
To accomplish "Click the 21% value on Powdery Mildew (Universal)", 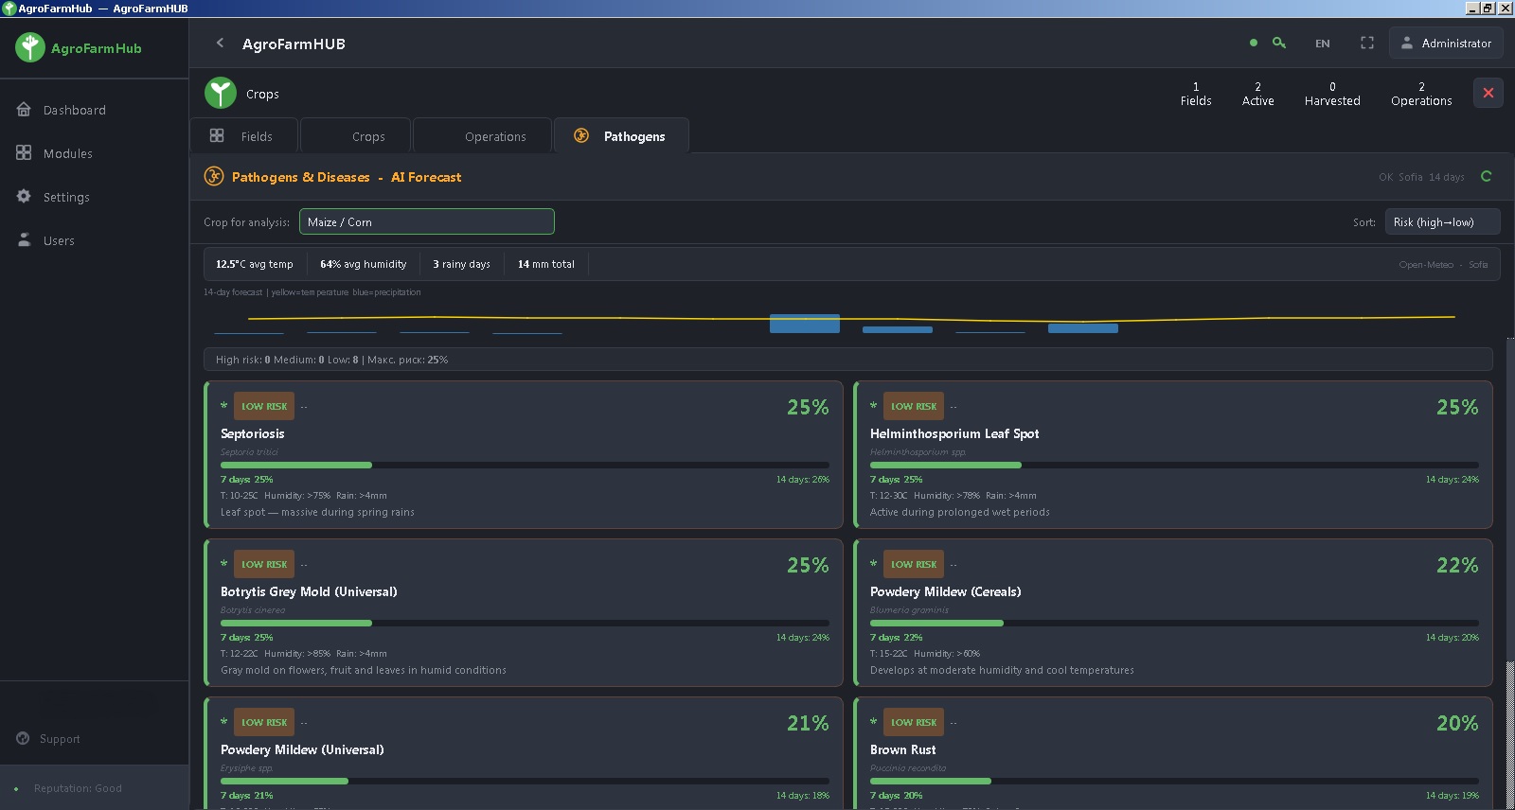I will [x=808, y=723].
